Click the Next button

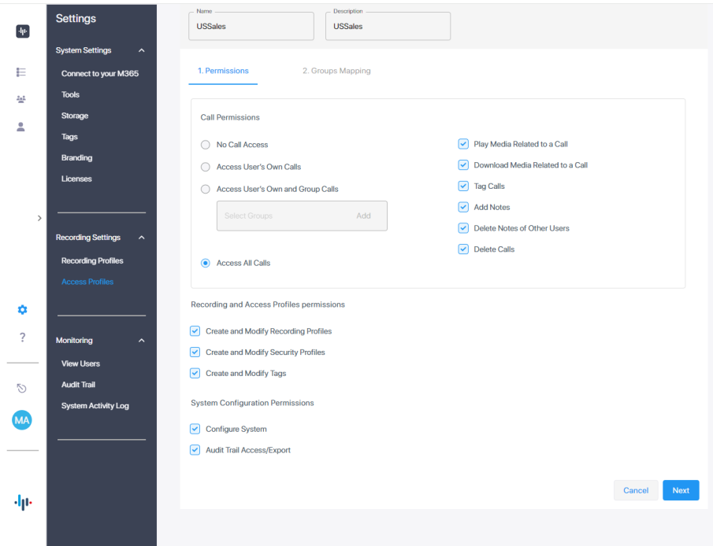click(x=680, y=490)
